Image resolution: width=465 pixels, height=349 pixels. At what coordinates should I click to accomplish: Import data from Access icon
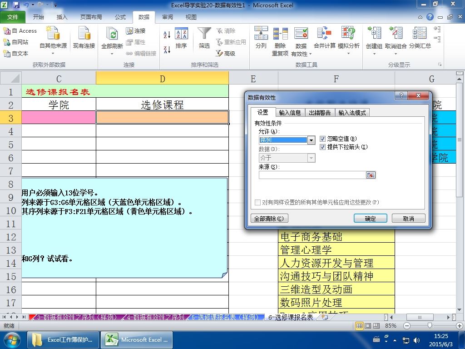20,30
